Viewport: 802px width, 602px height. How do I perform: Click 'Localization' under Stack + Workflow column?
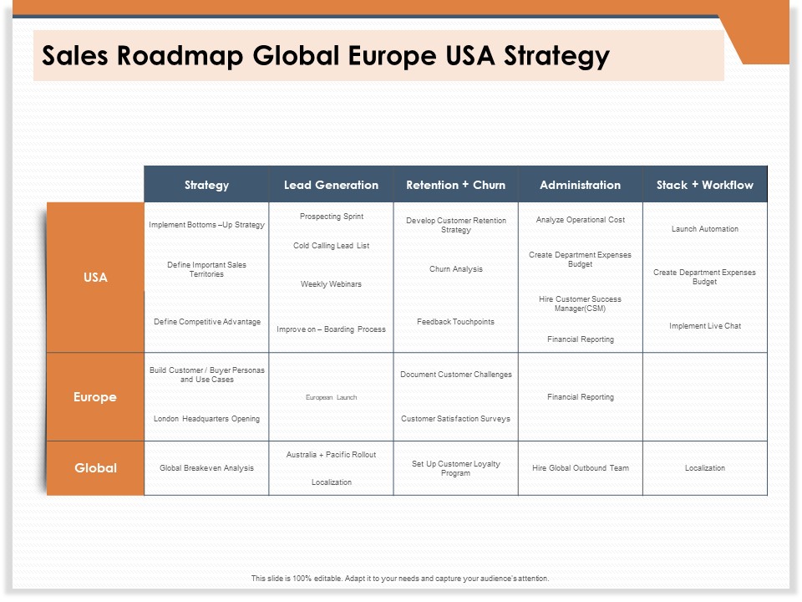[x=705, y=468]
